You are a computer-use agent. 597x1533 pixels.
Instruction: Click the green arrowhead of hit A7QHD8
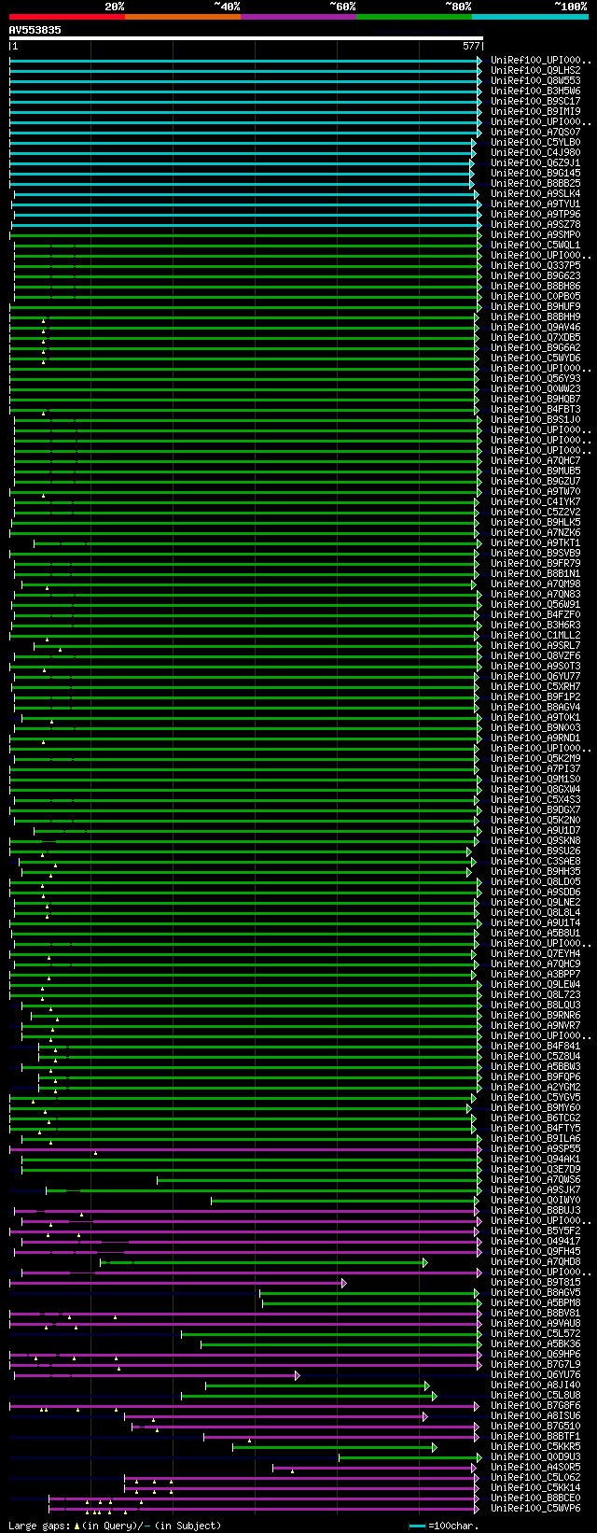click(x=425, y=1262)
